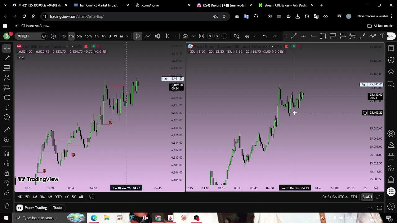Open layout setup grid icon

coord(201,36)
